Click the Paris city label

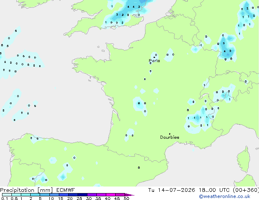pos(154,61)
